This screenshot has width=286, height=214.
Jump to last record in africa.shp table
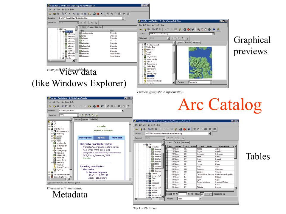191,194
